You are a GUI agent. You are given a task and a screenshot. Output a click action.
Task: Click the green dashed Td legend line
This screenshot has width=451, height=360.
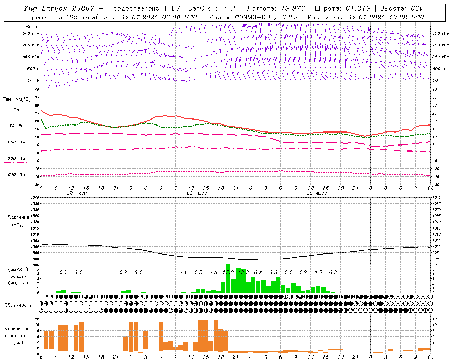point(16,130)
